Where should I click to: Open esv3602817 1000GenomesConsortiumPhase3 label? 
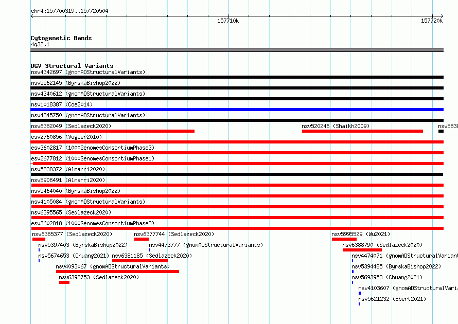tap(93, 148)
